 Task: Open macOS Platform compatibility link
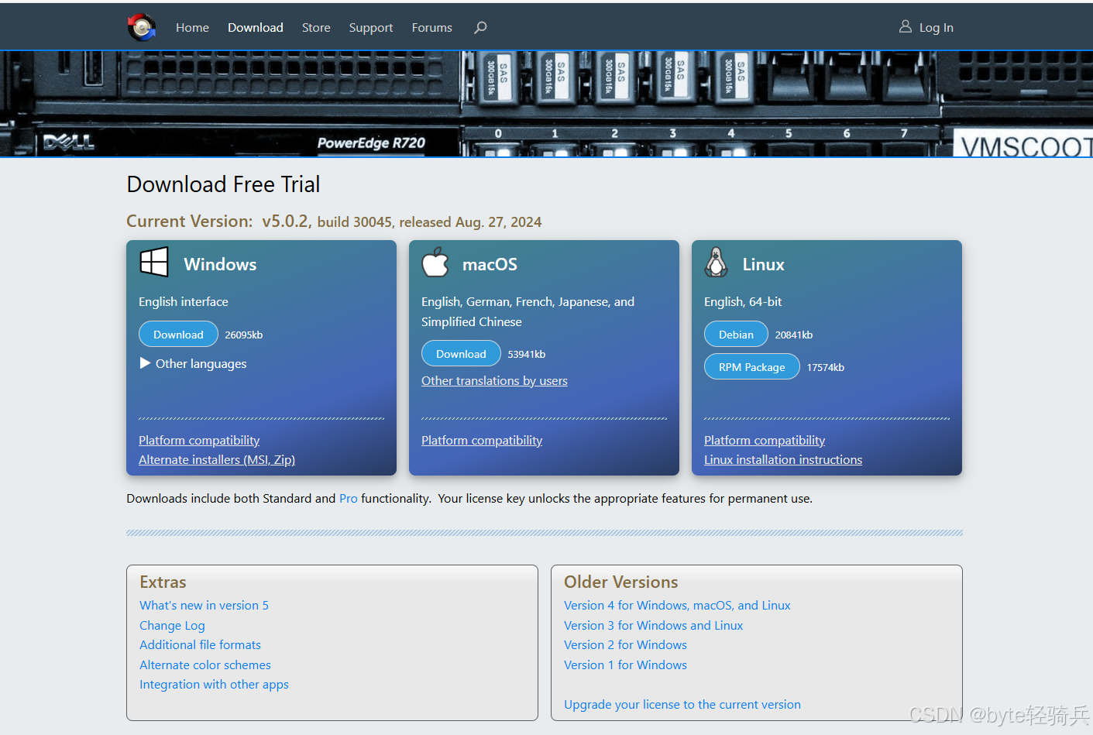click(482, 441)
